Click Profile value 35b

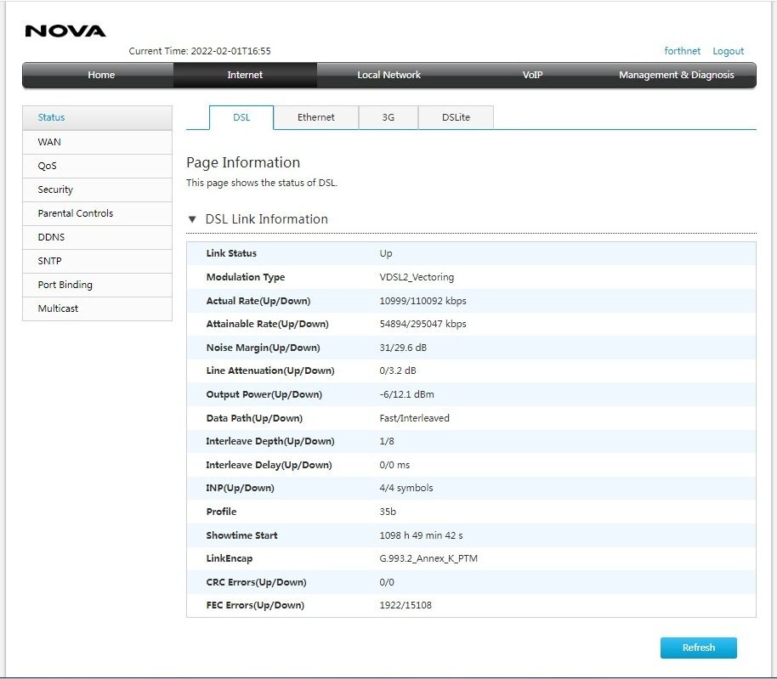tap(388, 512)
